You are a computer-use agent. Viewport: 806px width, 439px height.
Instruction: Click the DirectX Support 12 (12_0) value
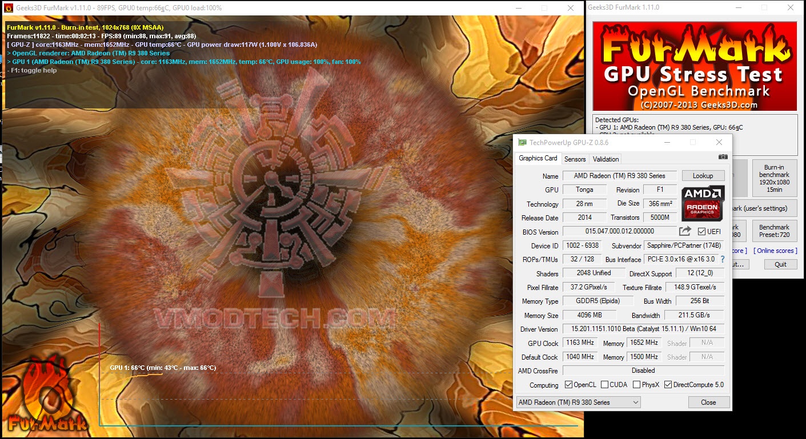click(700, 273)
